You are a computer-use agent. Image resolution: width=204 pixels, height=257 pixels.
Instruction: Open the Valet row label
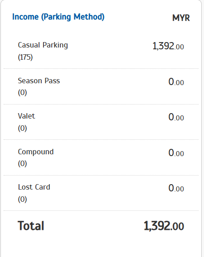[x=26, y=116]
